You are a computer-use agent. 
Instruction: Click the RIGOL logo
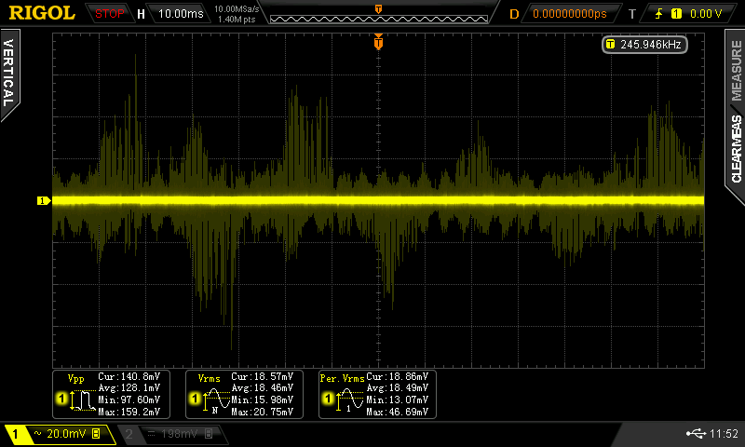(x=42, y=13)
